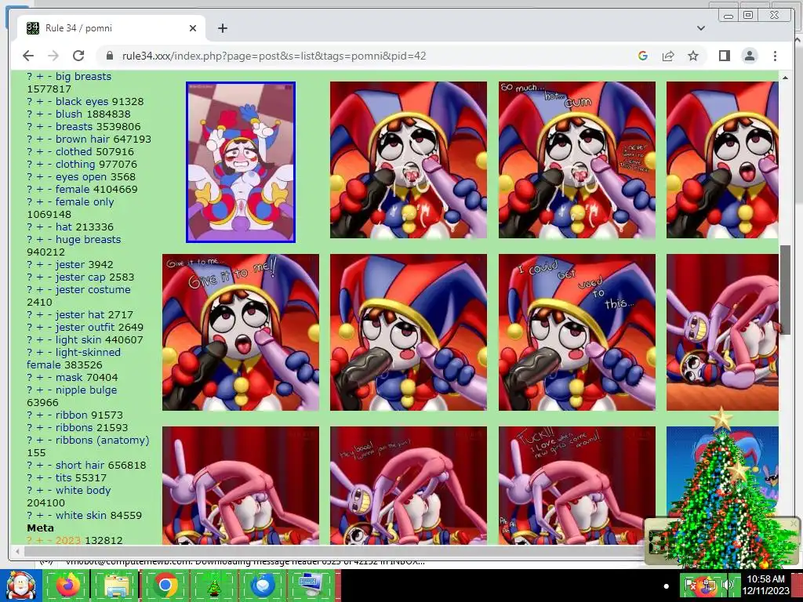This screenshot has width=803, height=602.
Task: Open the 'female only' tag link
Action: coord(85,201)
